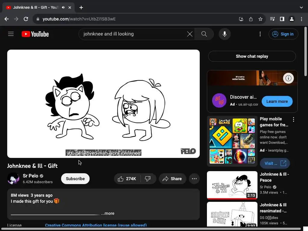The height and width of the screenshot is (231, 308).
Task: Open the media controls icon in the toolbar
Action: point(272,19)
